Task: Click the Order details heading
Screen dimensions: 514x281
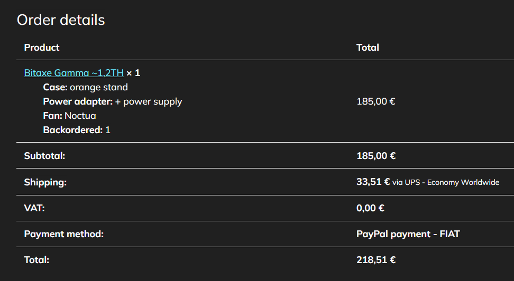Action: pyautogui.click(x=61, y=20)
